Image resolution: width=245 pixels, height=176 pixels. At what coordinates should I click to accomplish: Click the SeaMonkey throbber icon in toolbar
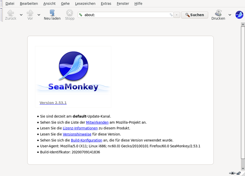click(x=239, y=15)
